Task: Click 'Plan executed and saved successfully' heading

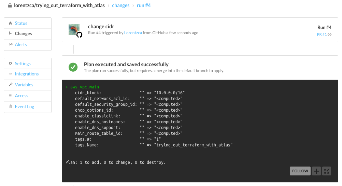Action: point(126,65)
